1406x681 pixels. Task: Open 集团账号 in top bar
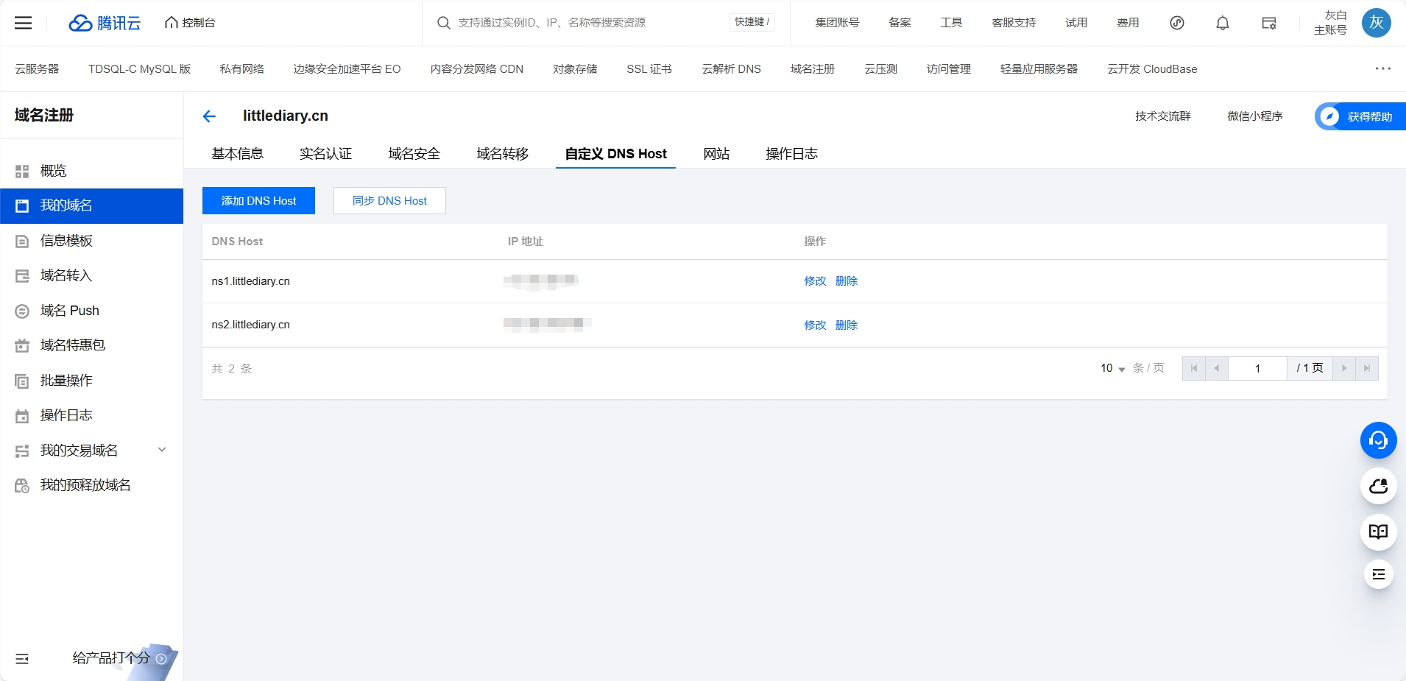point(837,23)
